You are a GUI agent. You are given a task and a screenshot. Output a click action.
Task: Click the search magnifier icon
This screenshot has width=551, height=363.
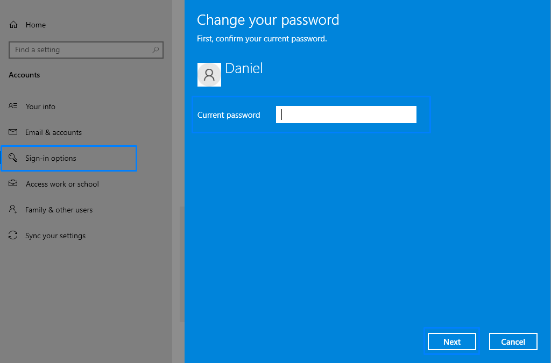click(156, 50)
